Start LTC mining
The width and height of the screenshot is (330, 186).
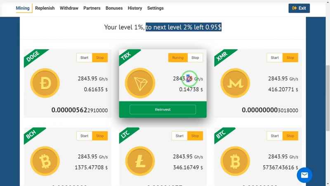[179, 136]
